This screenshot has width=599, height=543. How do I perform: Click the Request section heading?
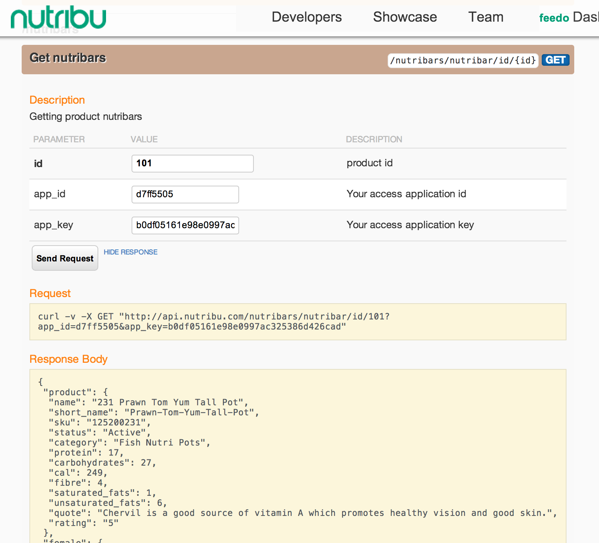click(x=50, y=294)
